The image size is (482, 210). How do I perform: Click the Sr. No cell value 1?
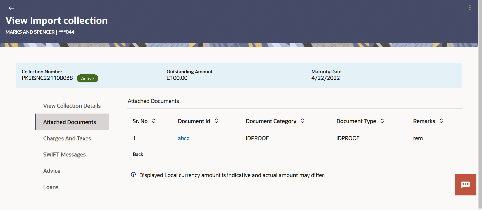point(134,138)
